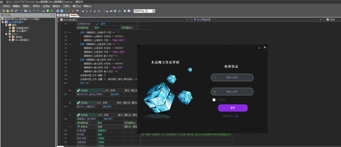Close the 水晶魔方 login window
The width and height of the screenshot is (341, 147).
coord(265,47)
